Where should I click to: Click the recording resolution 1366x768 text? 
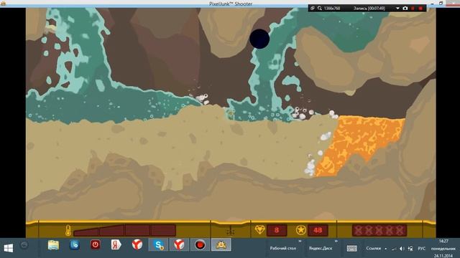[332, 8]
